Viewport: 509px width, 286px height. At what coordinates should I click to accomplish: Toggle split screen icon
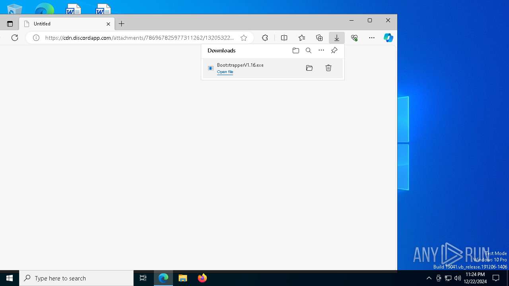pos(284,38)
